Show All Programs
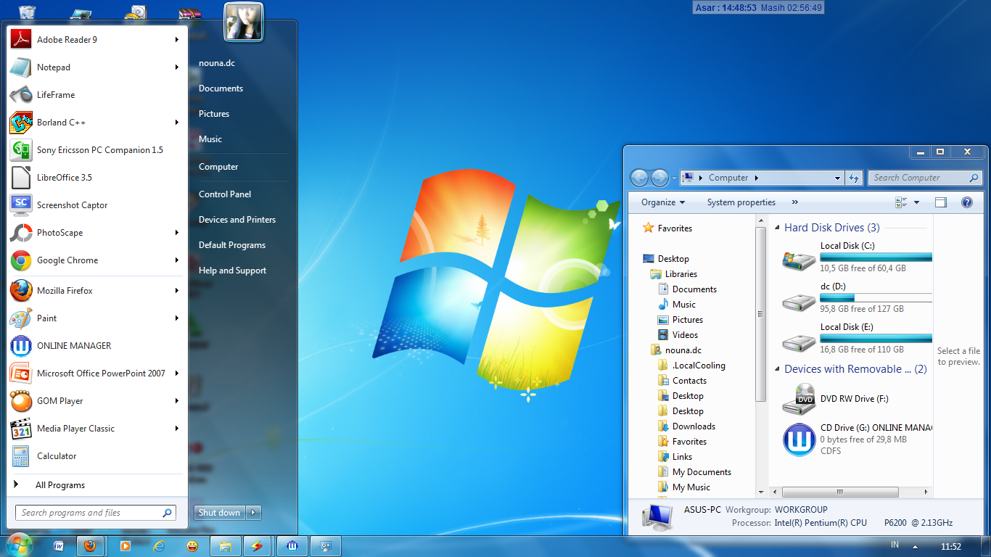The width and height of the screenshot is (991, 557). pos(60,485)
